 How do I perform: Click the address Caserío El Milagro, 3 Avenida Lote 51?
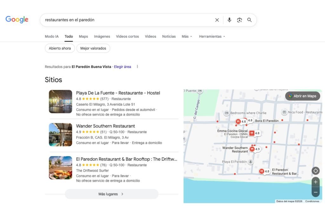(105, 104)
